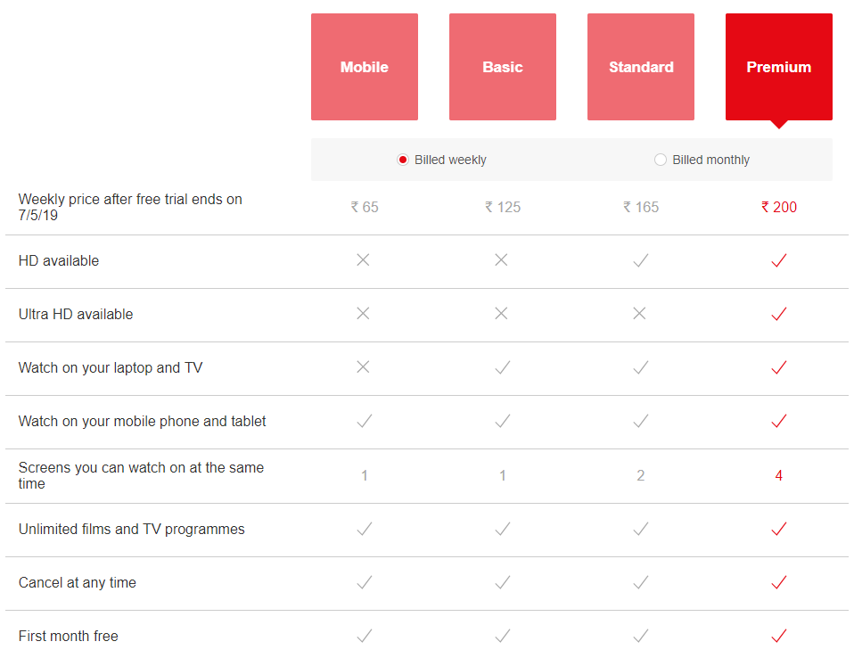Viewport: 854px width, 658px height.
Task: Click the mobile and tablet checkmark for Mobile
Action: point(365,421)
